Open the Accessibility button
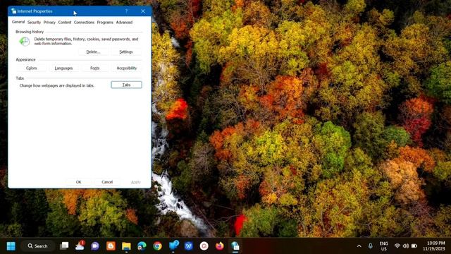 (x=127, y=68)
